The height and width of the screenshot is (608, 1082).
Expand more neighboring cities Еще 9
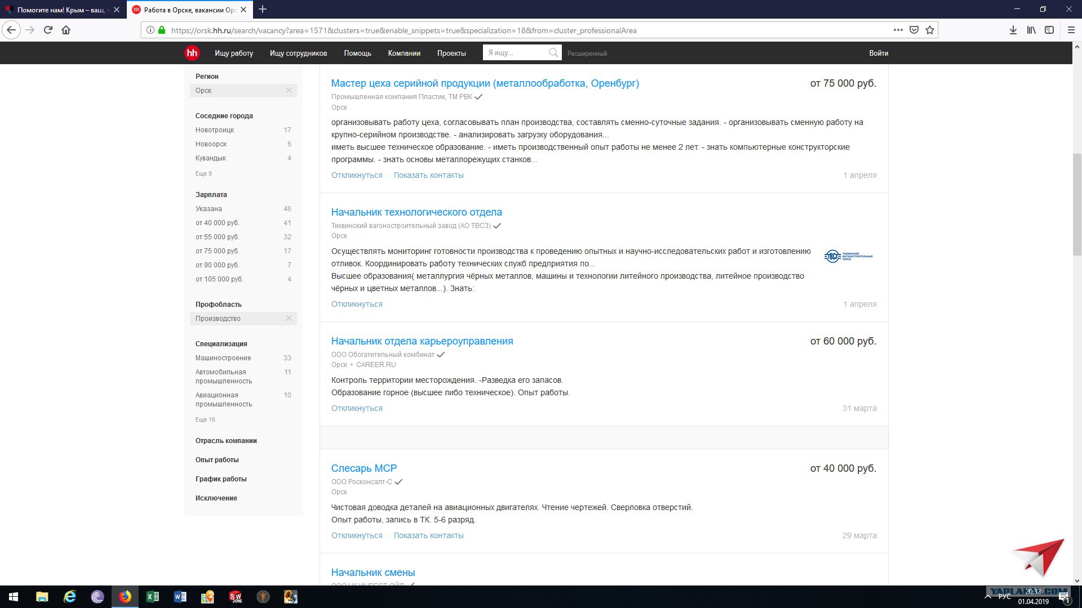(x=203, y=173)
